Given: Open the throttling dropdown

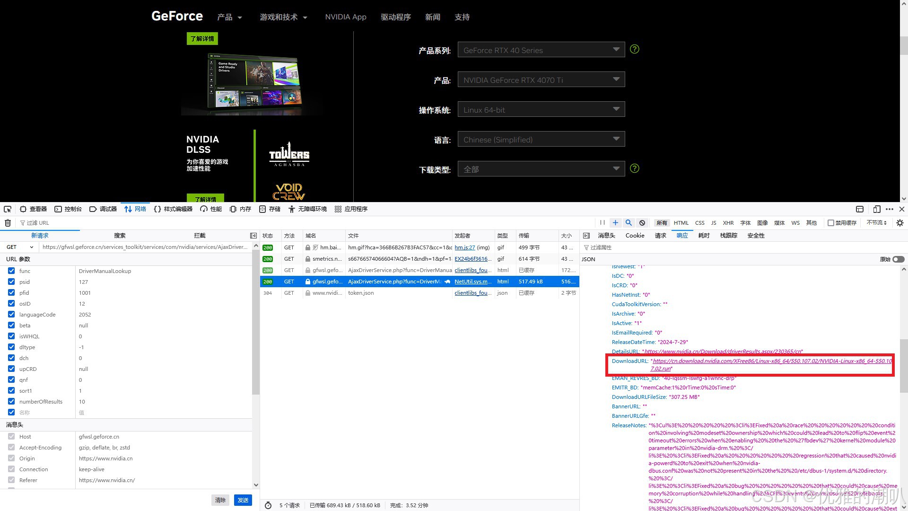Looking at the screenshot, I should pos(876,223).
